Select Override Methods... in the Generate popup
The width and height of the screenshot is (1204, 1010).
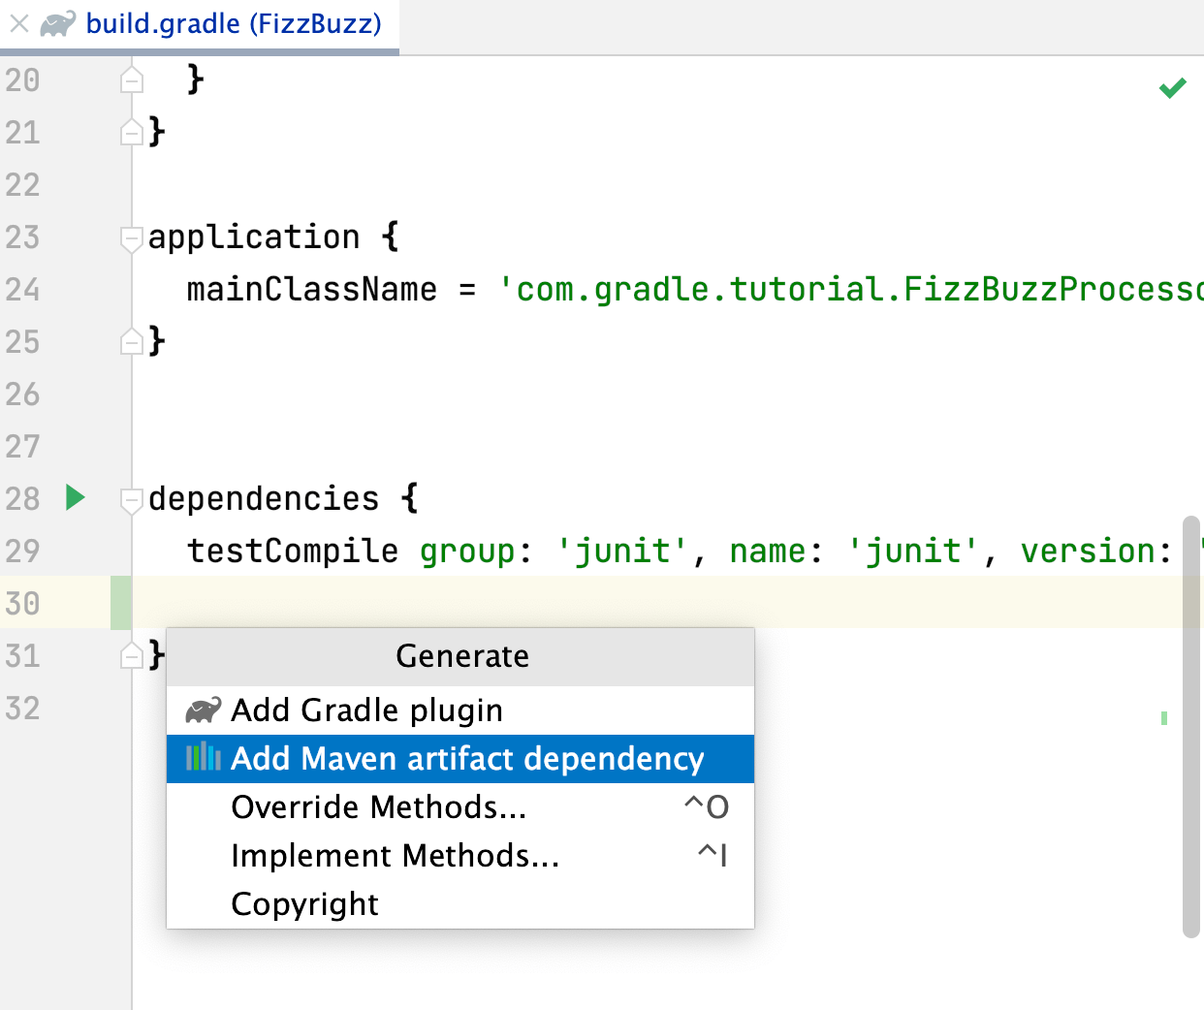(x=460, y=807)
